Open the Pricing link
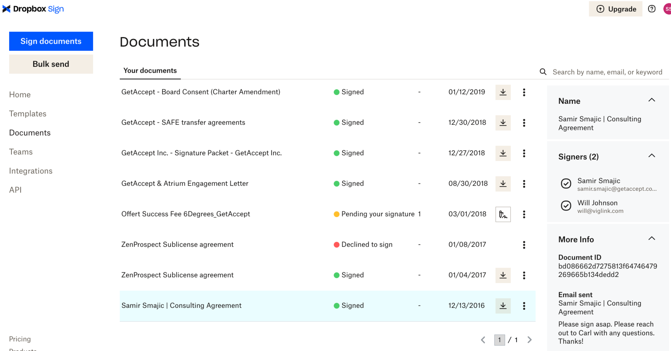Screen dimensions: 671x351 point(20,339)
